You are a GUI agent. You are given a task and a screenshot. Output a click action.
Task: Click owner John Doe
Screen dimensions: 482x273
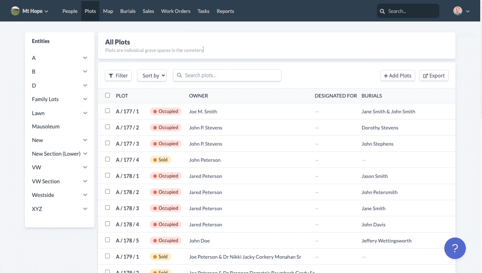[x=199, y=241]
